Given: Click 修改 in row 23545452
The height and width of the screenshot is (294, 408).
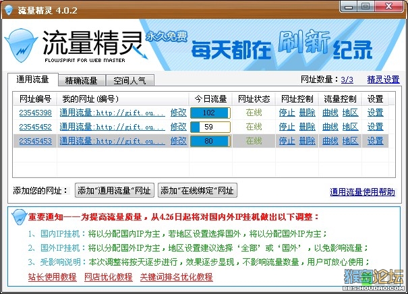Looking at the screenshot, I should pyautogui.click(x=179, y=127).
